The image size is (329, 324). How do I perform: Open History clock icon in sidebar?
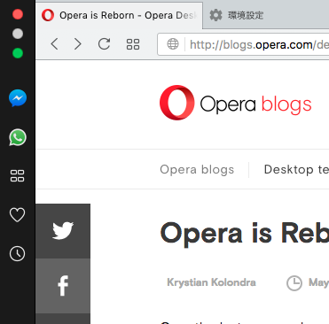click(x=18, y=253)
